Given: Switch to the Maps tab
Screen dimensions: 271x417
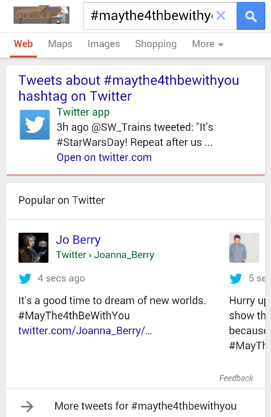Looking at the screenshot, I should 60,44.
